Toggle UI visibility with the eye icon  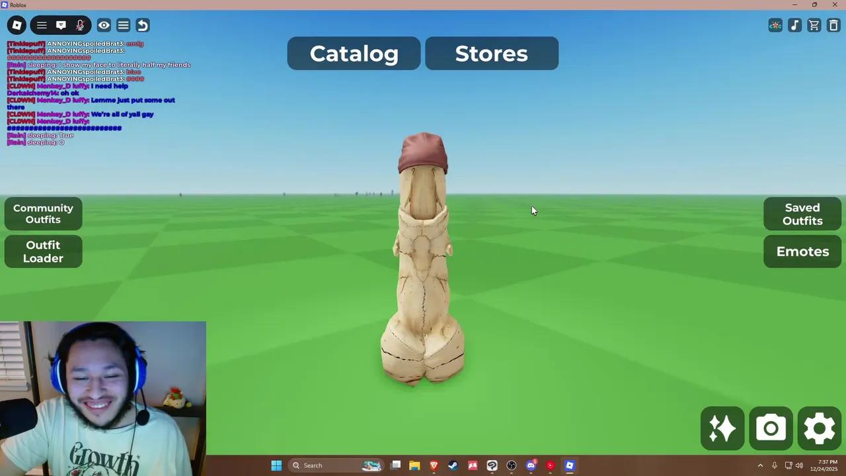click(x=104, y=25)
